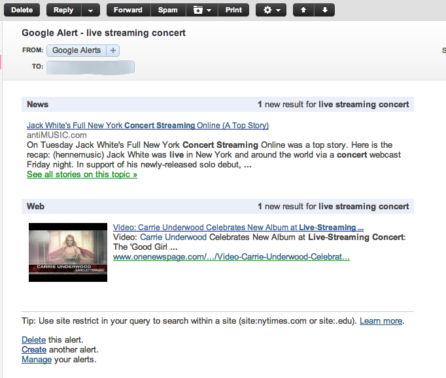Click Delete this alert link
Image resolution: width=446 pixels, height=378 pixels.
[33, 339]
